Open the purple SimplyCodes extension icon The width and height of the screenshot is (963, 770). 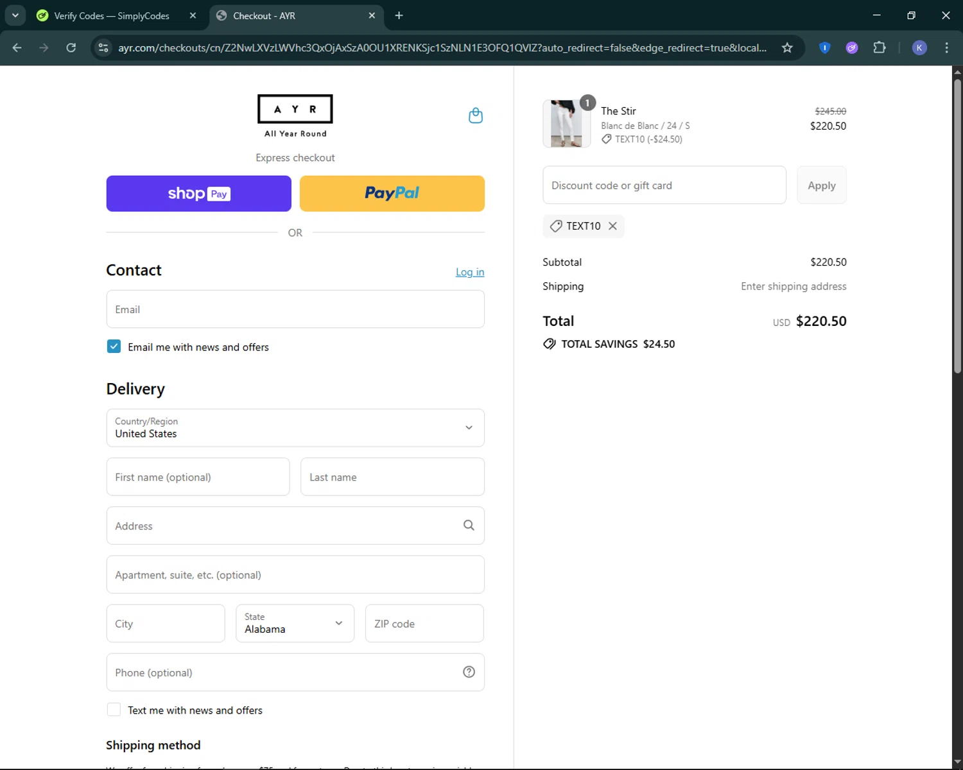pyautogui.click(x=852, y=47)
